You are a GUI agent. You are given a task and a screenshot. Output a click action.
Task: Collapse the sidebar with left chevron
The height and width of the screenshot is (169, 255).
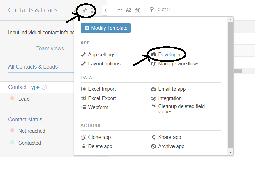[106, 10]
